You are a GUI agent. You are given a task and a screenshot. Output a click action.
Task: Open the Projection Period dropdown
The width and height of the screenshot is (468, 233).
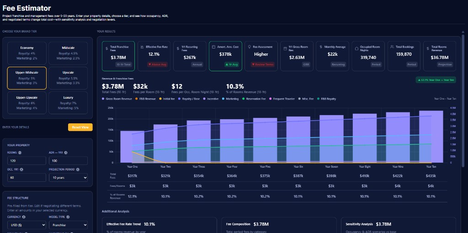(x=69, y=178)
